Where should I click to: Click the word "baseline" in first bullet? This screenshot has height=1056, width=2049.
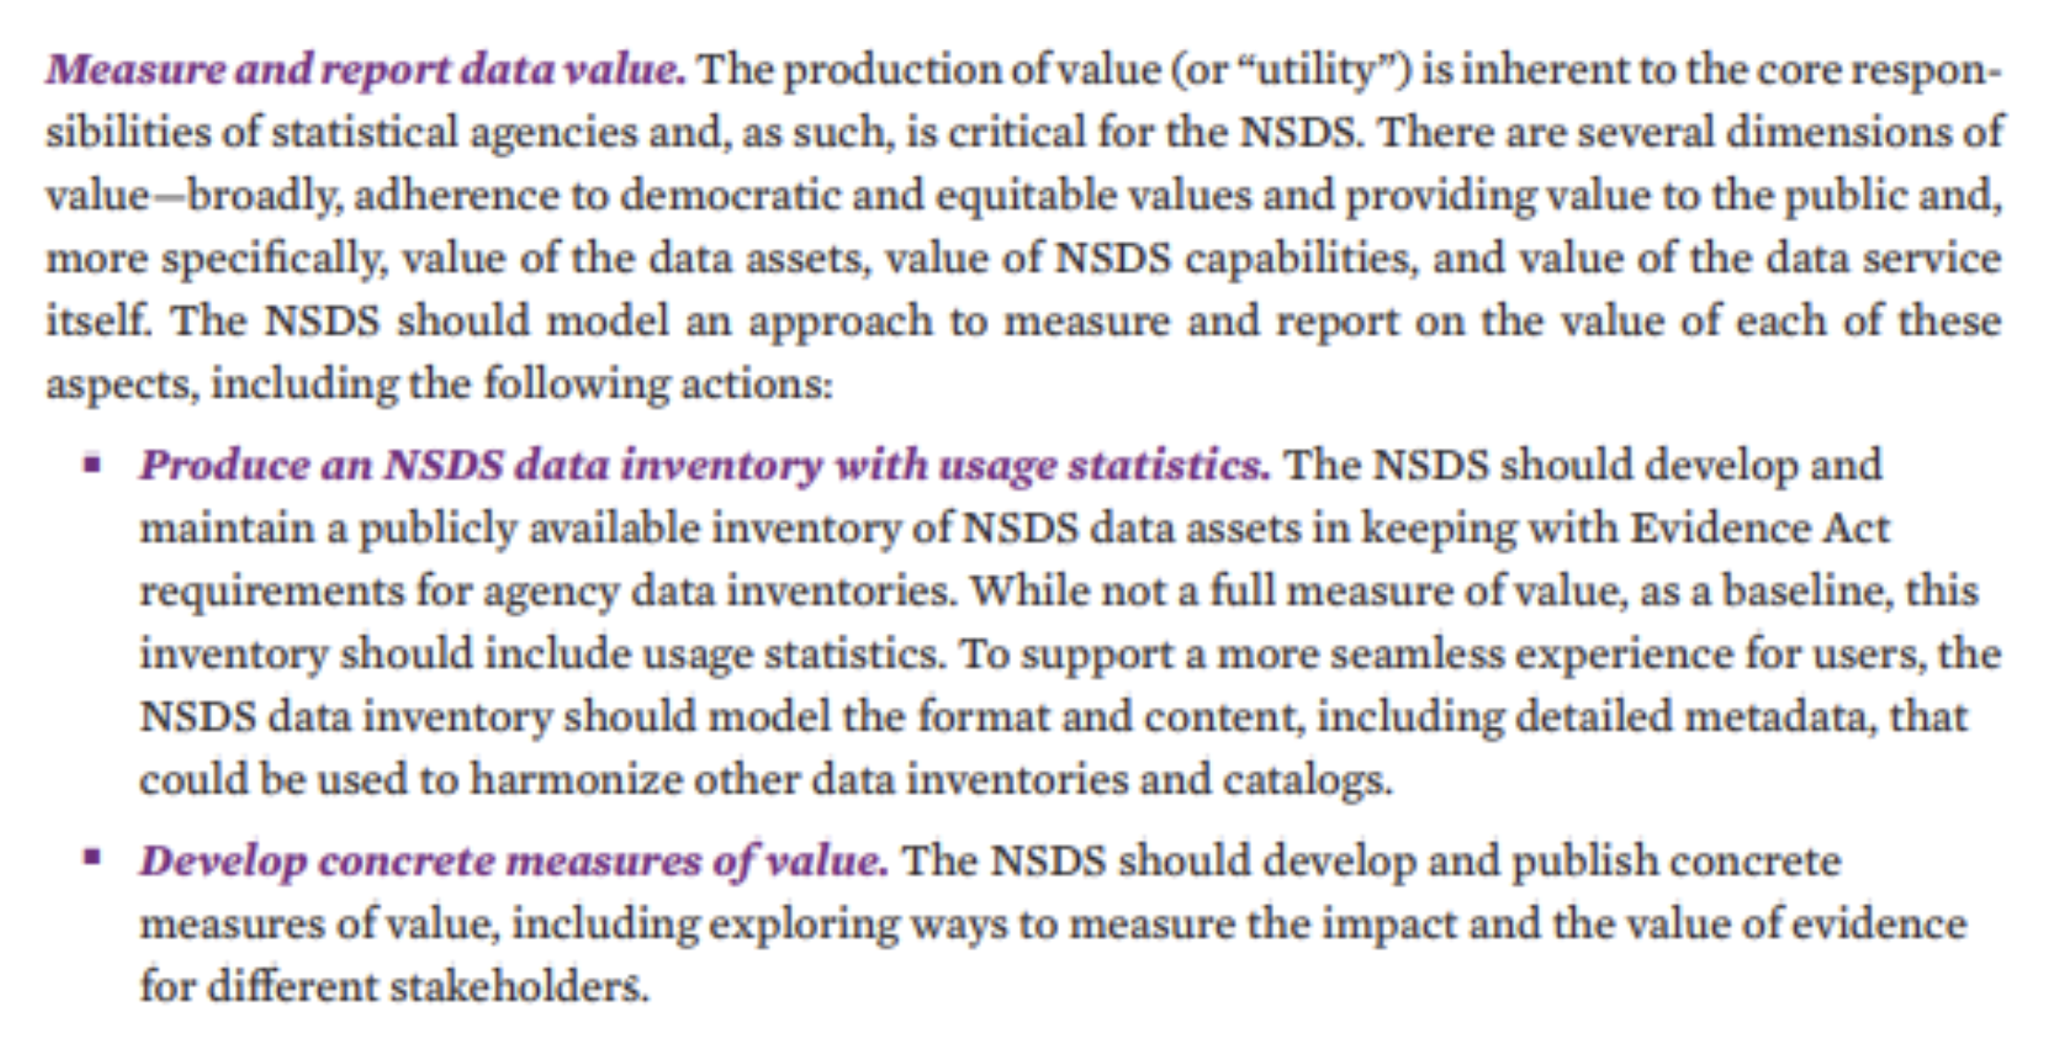click(1788, 592)
